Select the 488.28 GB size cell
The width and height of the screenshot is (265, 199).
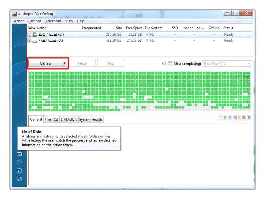pyautogui.click(x=114, y=40)
